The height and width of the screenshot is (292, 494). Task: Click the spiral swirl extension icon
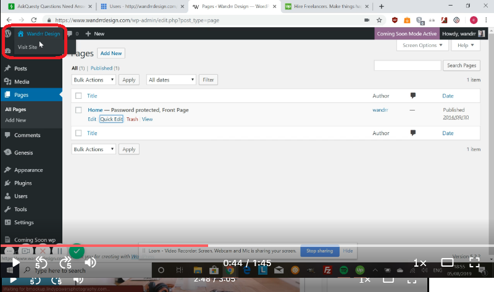pyautogui.click(x=456, y=20)
